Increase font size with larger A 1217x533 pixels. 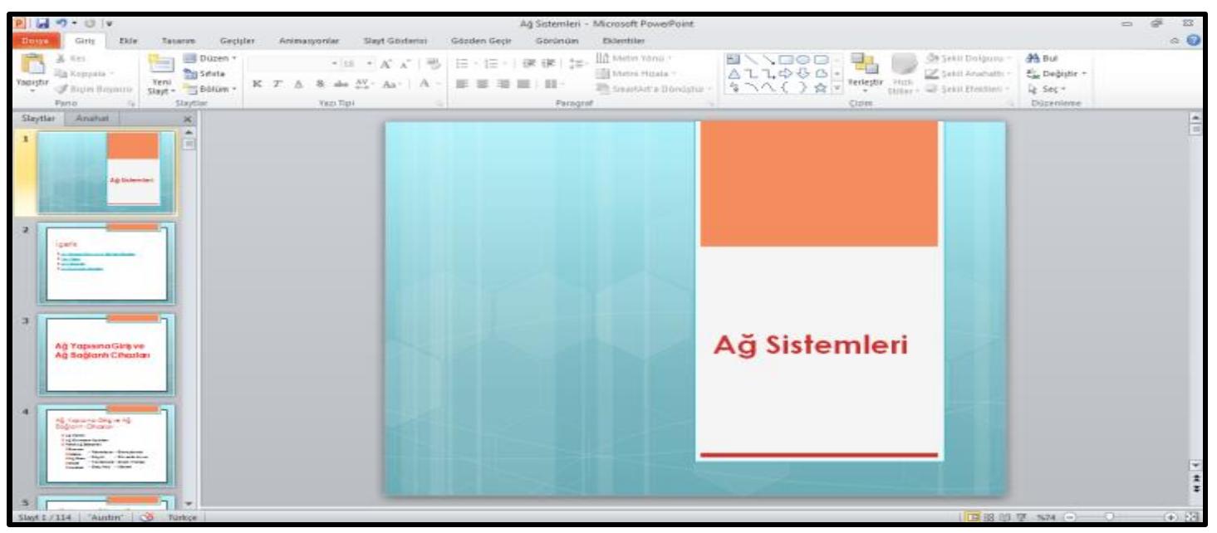pyautogui.click(x=386, y=64)
